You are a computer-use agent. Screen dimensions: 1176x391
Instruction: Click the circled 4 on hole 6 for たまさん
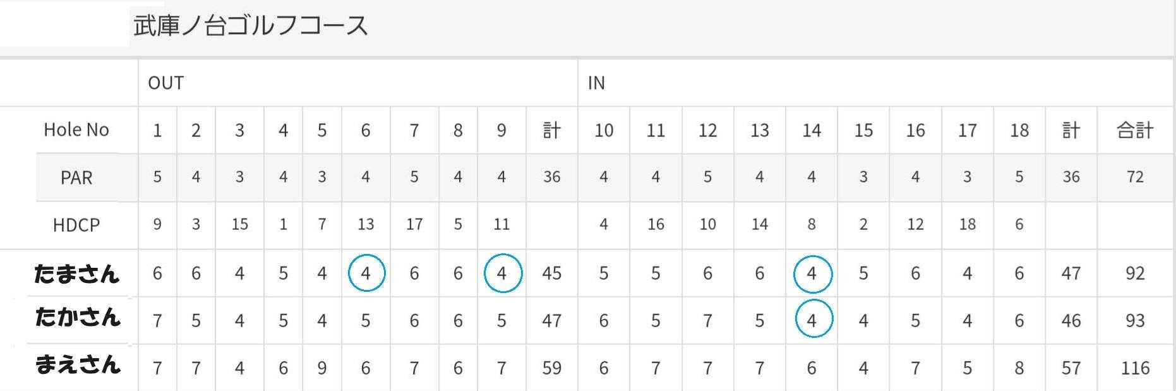(366, 273)
